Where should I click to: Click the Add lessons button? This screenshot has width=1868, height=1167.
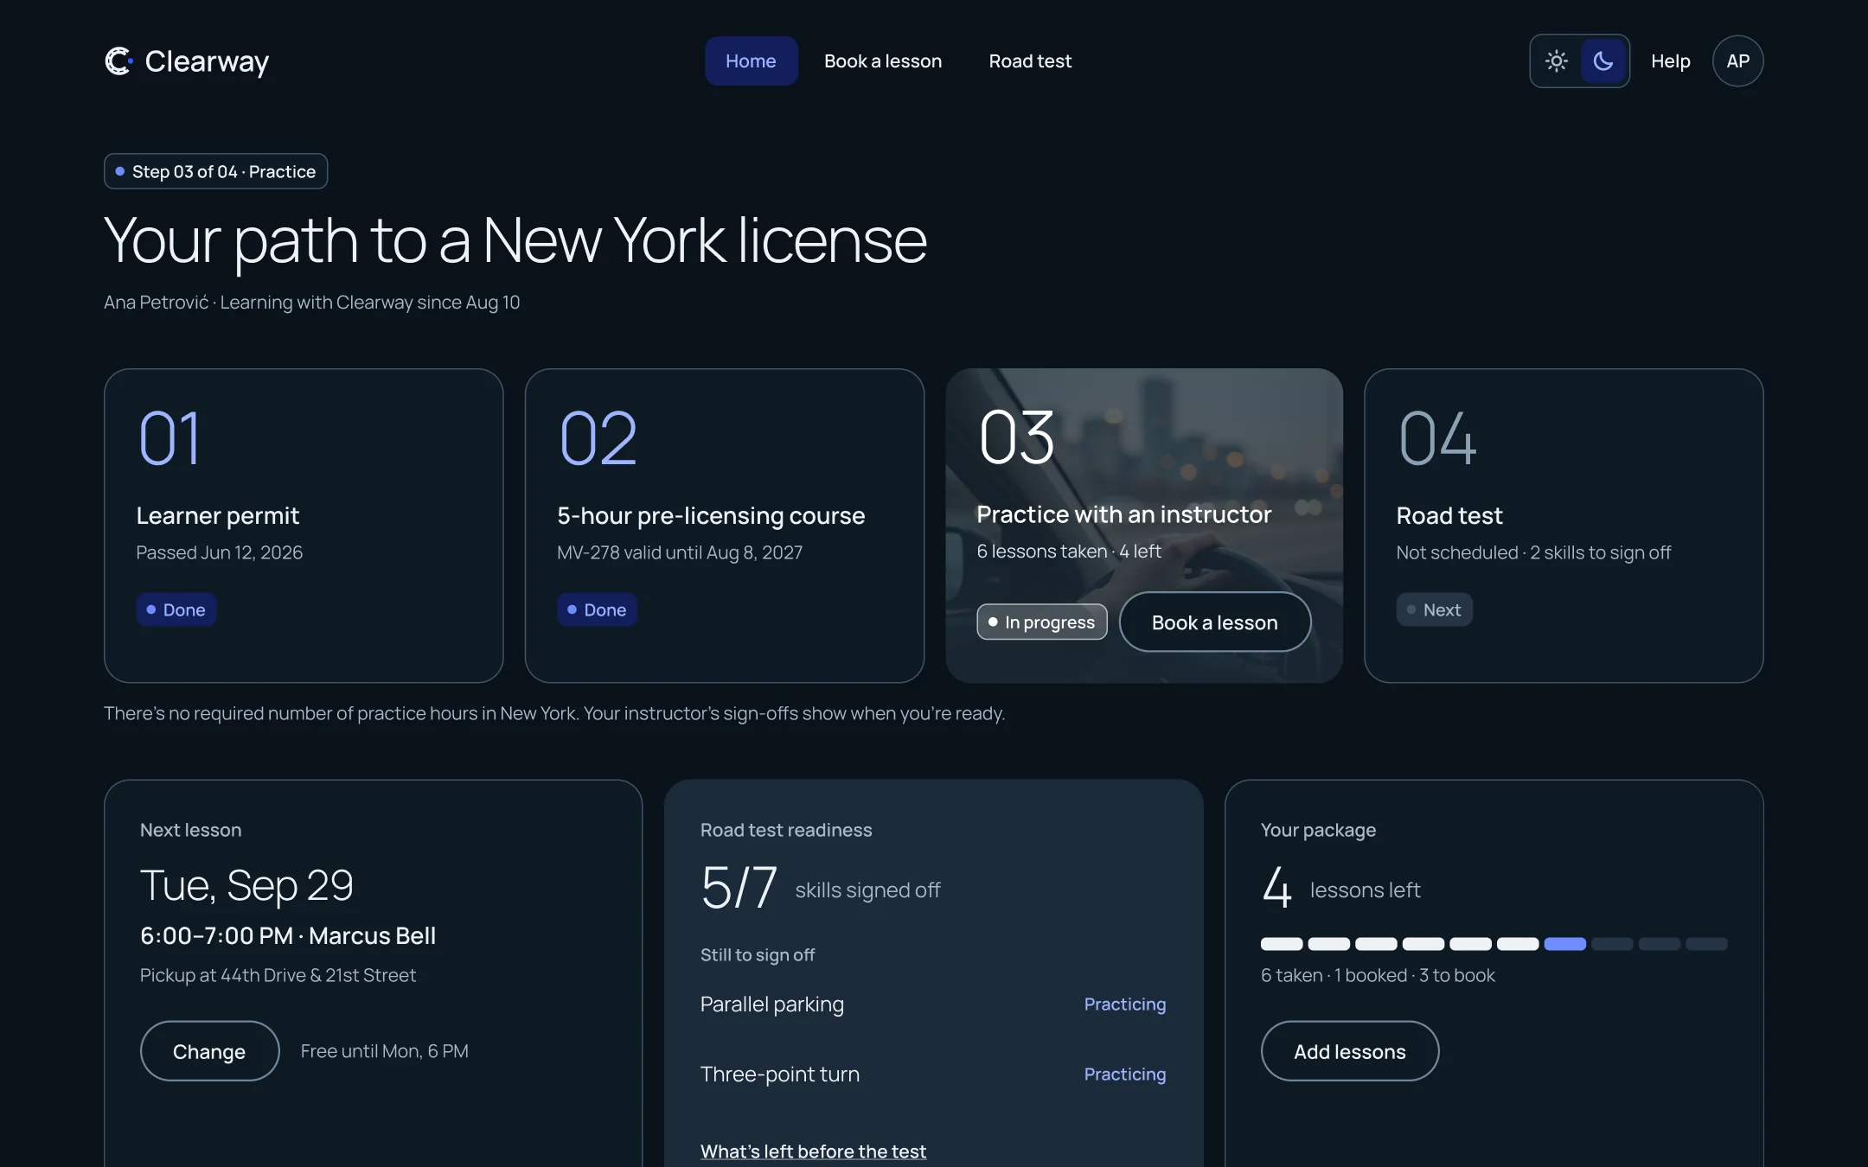[x=1349, y=1050]
